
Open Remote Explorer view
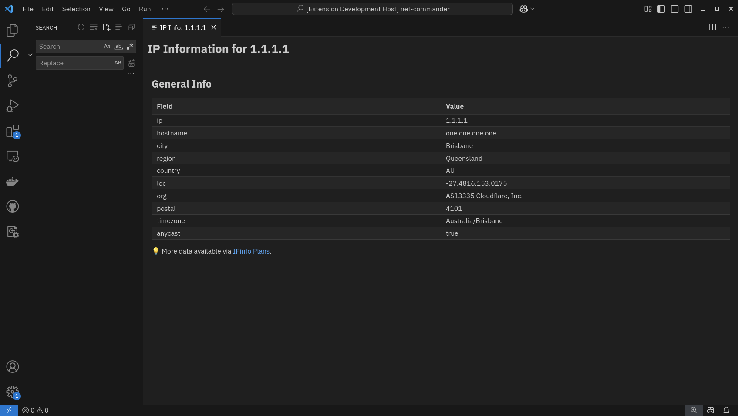click(x=13, y=156)
